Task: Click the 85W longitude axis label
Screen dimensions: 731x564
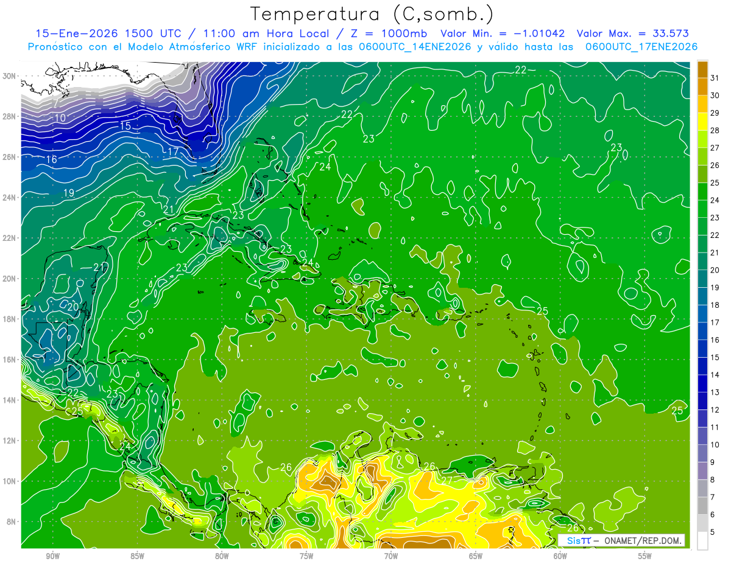Action: coord(138,555)
